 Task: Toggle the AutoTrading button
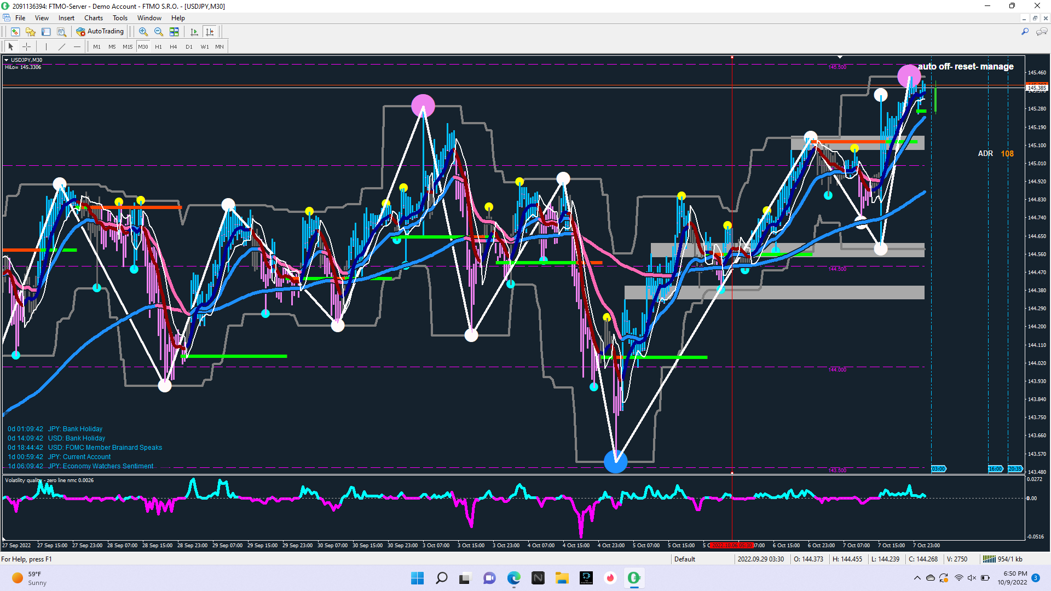click(100, 32)
